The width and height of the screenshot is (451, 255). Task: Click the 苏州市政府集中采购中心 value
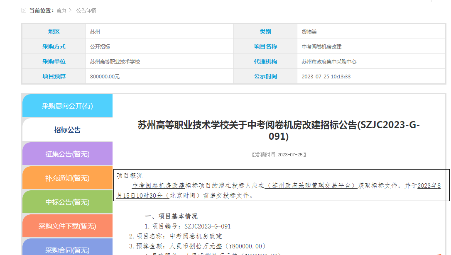tap(329, 61)
